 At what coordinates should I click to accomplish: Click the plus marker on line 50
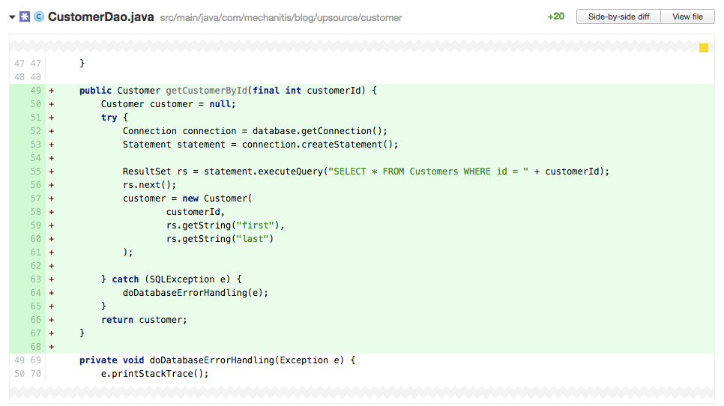(x=51, y=104)
